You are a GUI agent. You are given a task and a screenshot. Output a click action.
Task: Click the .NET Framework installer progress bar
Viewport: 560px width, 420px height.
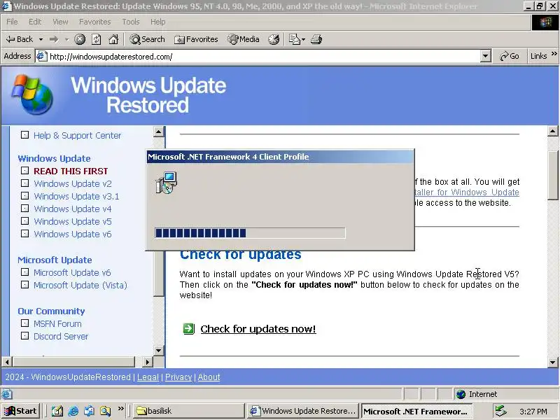[x=250, y=233]
